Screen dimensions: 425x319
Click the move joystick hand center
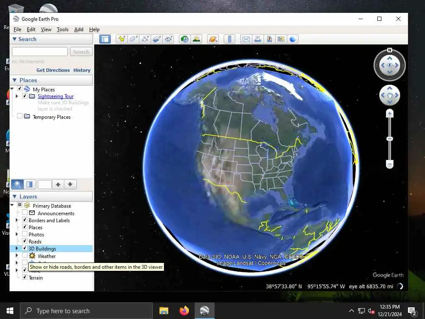tap(389, 95)
